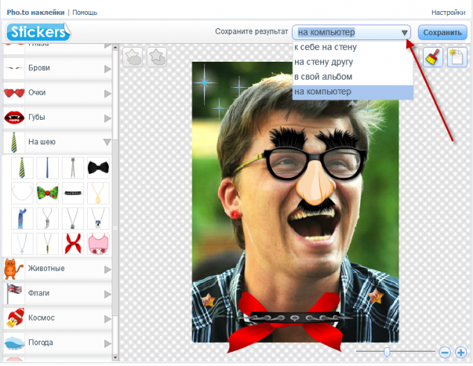Choose the black spiked collar sticker

coord(73,193)
